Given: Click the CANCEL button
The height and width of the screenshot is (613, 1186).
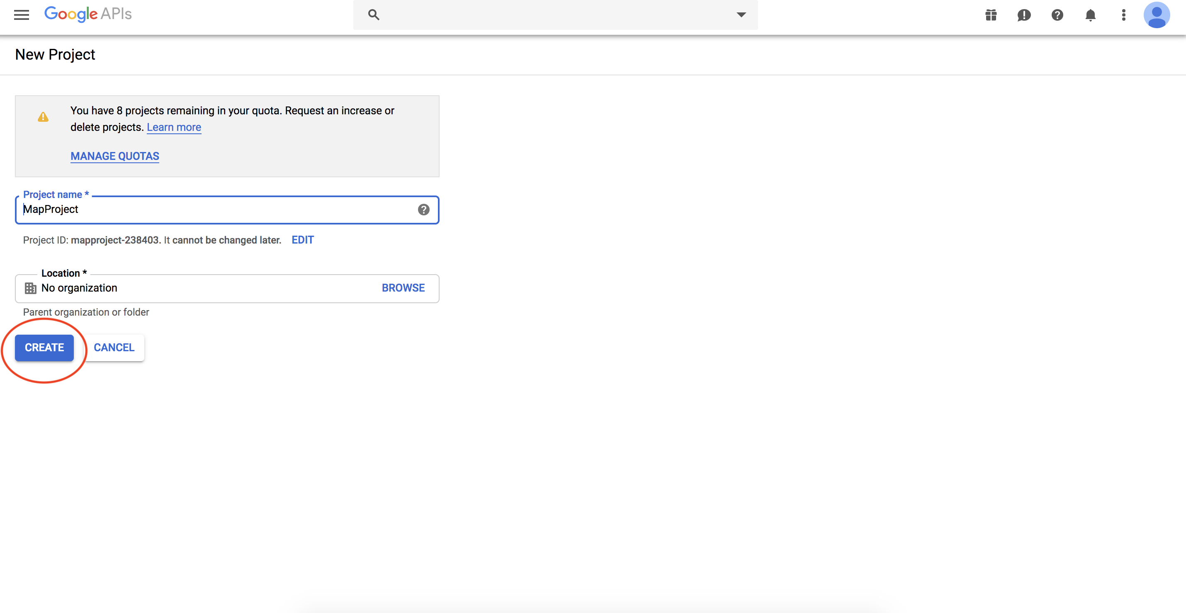Looking at the screenshot, I should (x=114, y=348).
